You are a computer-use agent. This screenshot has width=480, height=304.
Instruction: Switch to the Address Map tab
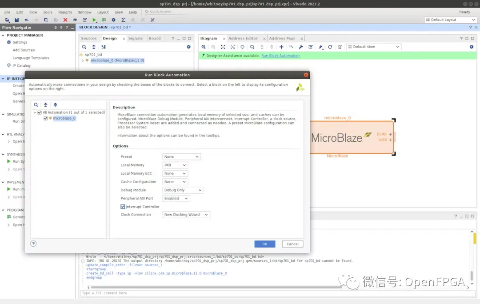[282, 38]
